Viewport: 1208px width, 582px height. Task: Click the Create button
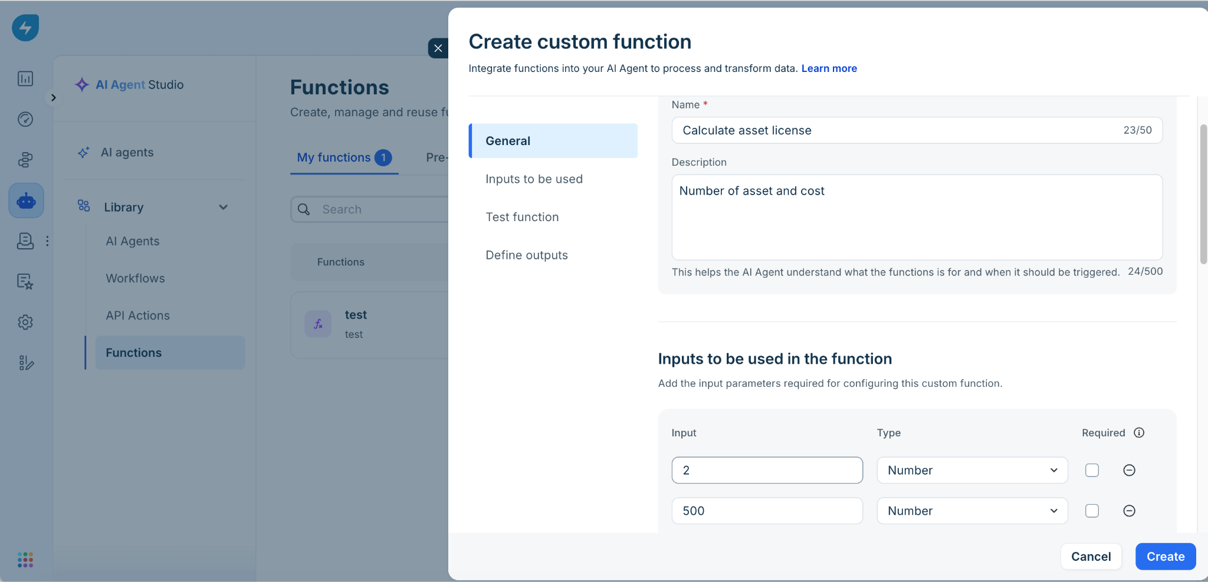pos(1166,557)
